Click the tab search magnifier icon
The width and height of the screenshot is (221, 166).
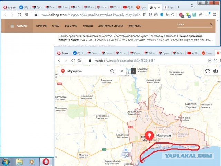(x=192, y=6)
